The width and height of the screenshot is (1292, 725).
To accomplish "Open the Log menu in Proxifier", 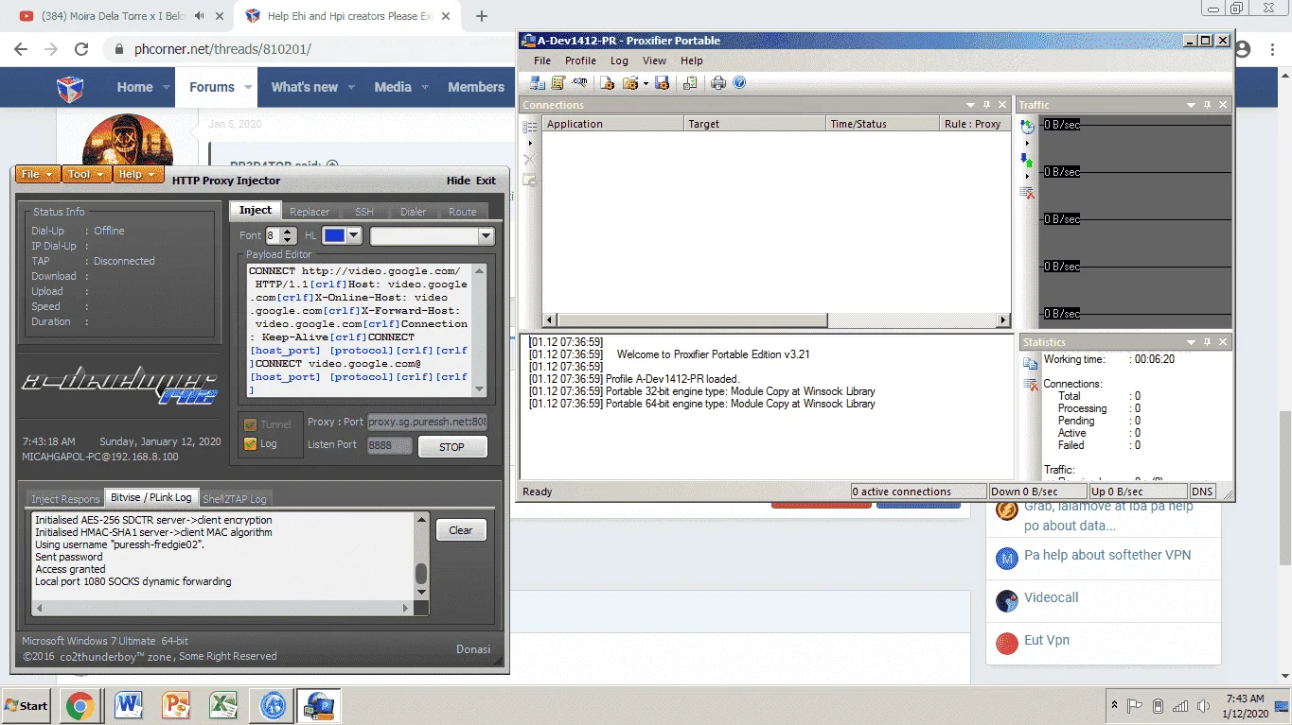I will (x=619, y=60).
